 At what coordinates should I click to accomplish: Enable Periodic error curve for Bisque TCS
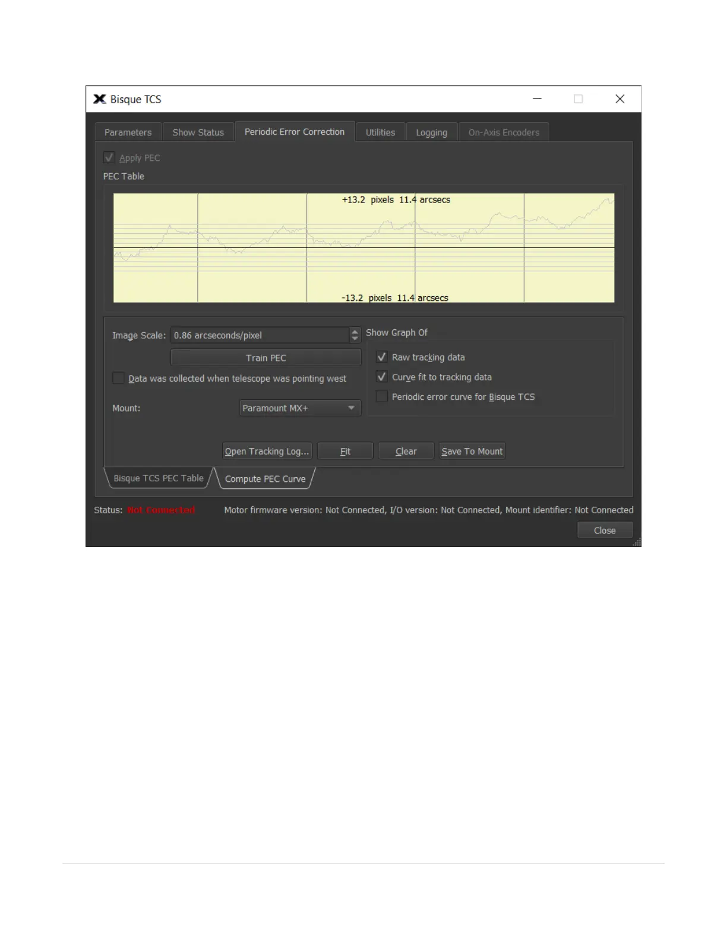[x=382, y=396]
